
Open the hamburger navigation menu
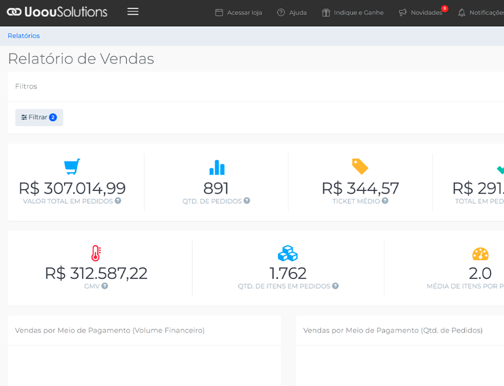point(133,12)
